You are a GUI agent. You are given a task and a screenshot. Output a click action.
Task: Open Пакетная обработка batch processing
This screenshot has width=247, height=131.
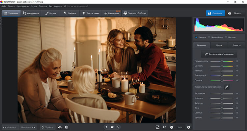pyautogui.click(x=135, y=13)
